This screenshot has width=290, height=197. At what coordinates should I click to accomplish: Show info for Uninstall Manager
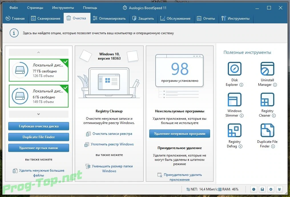coord(275,85)
